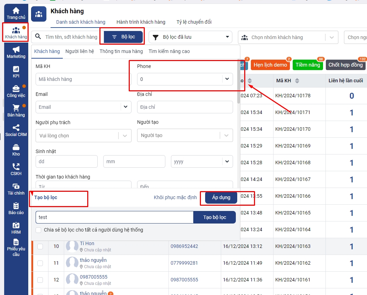Viewport: 367px width, 295px height.
Task: Click the Áp dụng apply button
Action: pyautogui.click(x=221, y=198)
